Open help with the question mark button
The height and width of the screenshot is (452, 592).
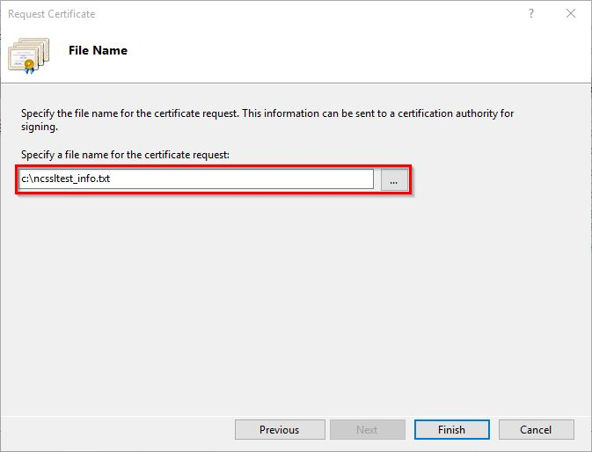pos(530,14)
